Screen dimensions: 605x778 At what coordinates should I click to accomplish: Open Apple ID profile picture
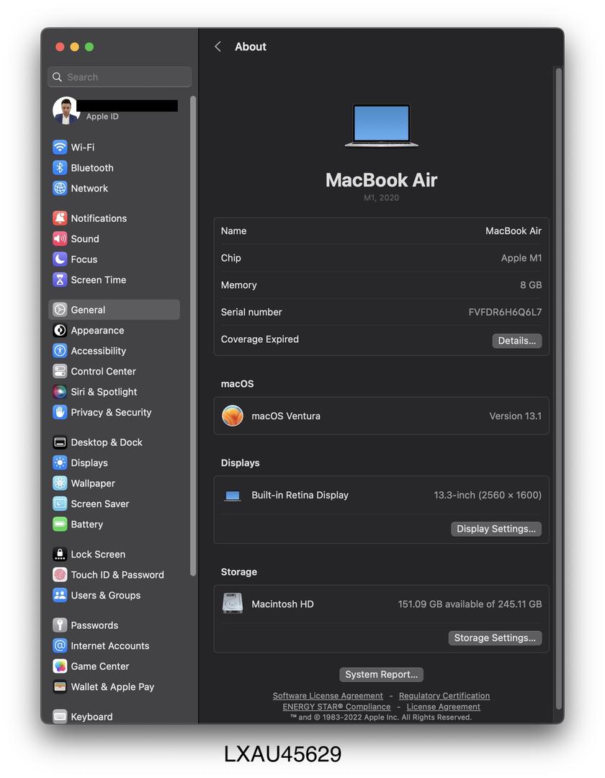66,110
